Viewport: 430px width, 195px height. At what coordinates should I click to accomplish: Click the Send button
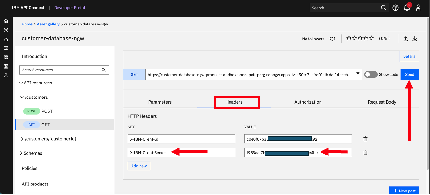[410, 74]
